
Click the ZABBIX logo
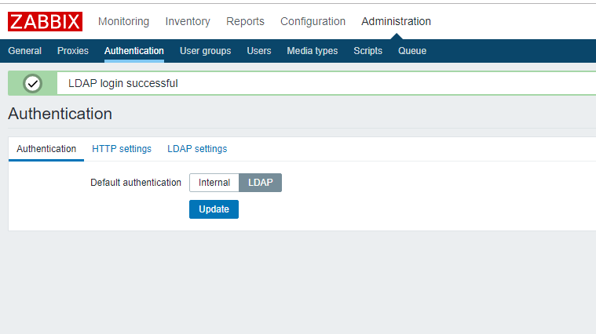pyautogui.click(x=46, y=21)
